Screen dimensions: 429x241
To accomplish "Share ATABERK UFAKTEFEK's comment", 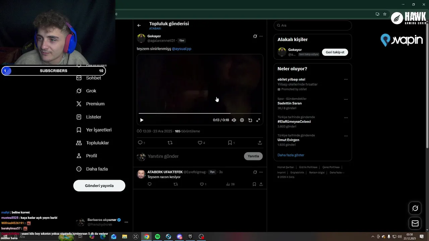I will coord(261,184).
